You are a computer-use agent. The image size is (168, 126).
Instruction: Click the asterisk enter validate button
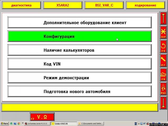163,33
